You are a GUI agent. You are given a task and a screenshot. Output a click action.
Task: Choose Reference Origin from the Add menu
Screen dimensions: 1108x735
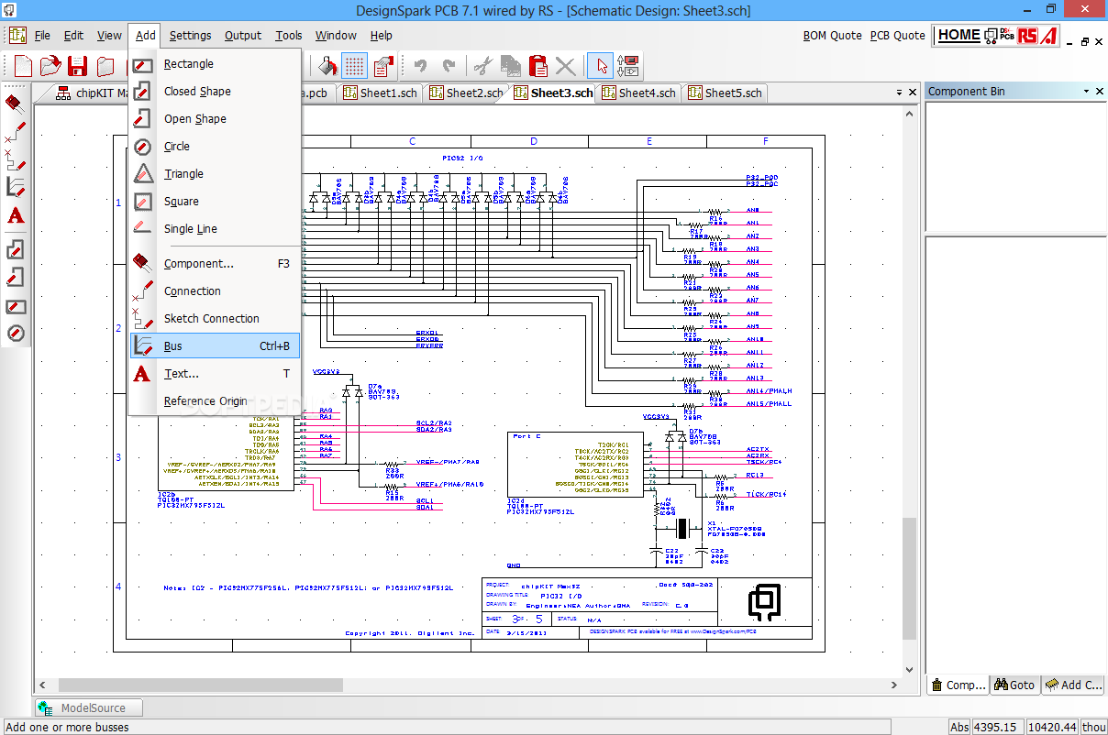(x=215, y=401)
